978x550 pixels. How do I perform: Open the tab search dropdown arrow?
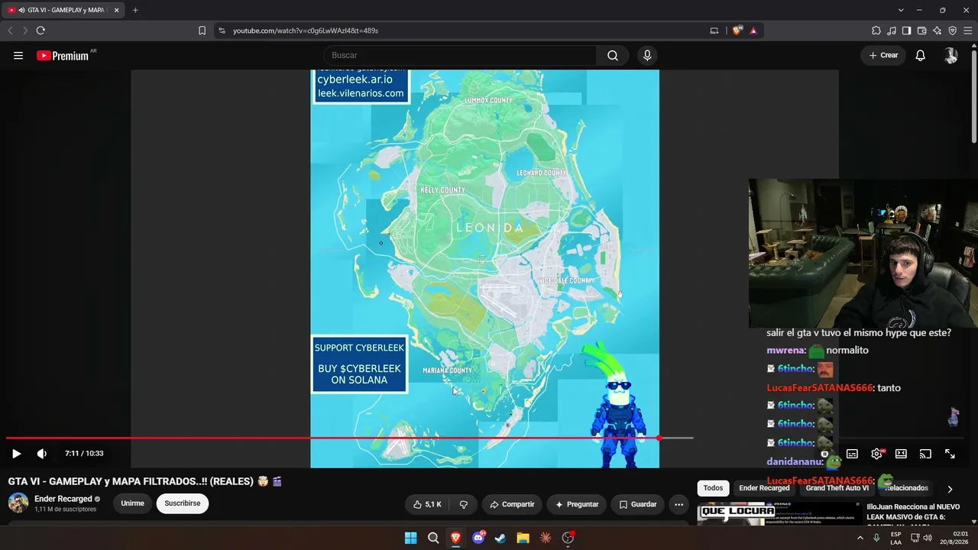pyautogui.click(x=901, y=10)
